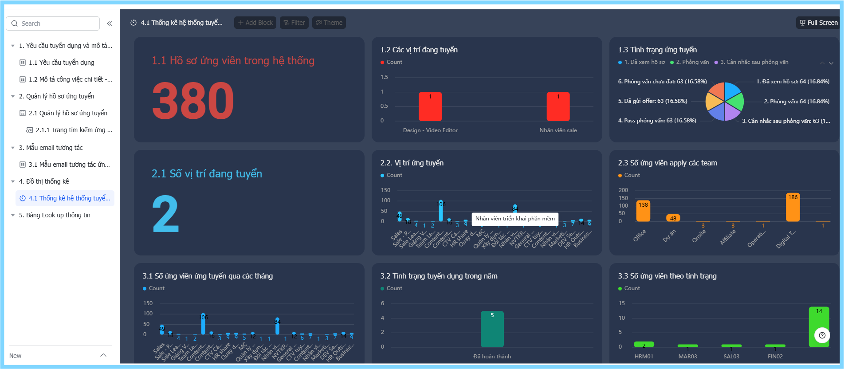
Task: Click '4. Pass phỏng vấn: 63 (16.58%)' label
Action: pyautogui.click(x=657, y=121)
